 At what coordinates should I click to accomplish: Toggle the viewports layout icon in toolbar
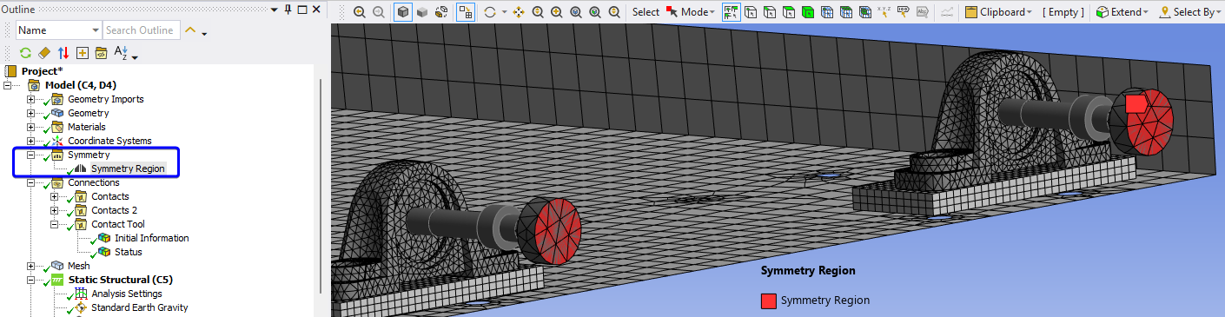point(466,12)
